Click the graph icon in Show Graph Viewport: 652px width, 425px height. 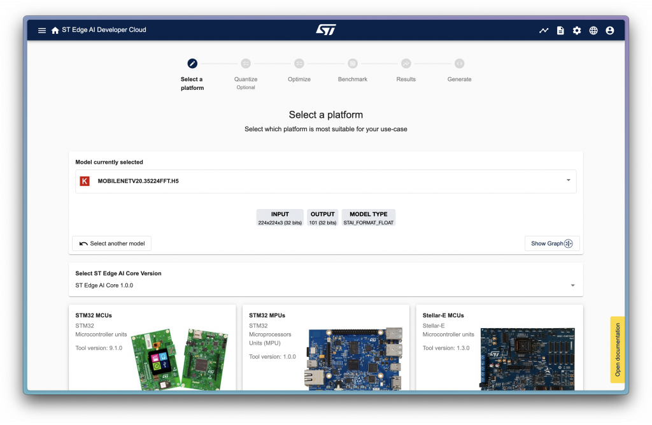568,243
